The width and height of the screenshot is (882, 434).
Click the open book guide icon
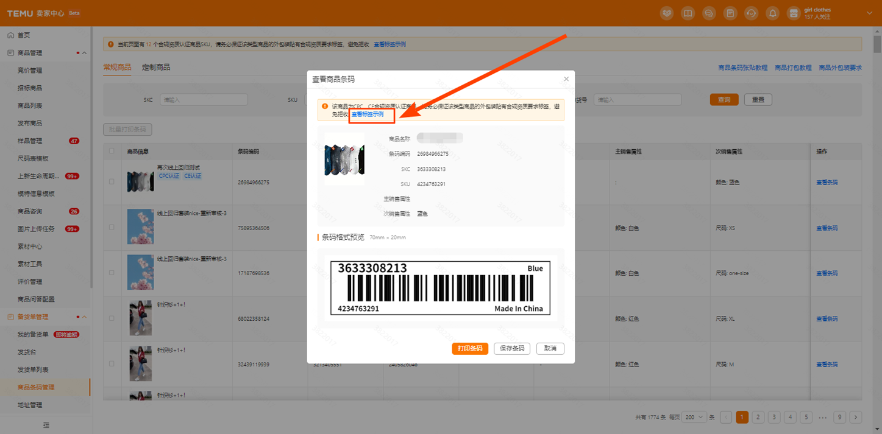688,13
